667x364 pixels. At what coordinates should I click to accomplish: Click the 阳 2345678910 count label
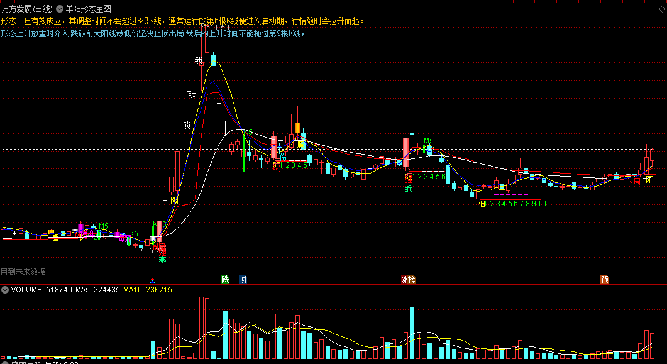tap(511, 204)
